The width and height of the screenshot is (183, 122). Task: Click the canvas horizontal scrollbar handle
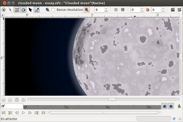(112, 99)
